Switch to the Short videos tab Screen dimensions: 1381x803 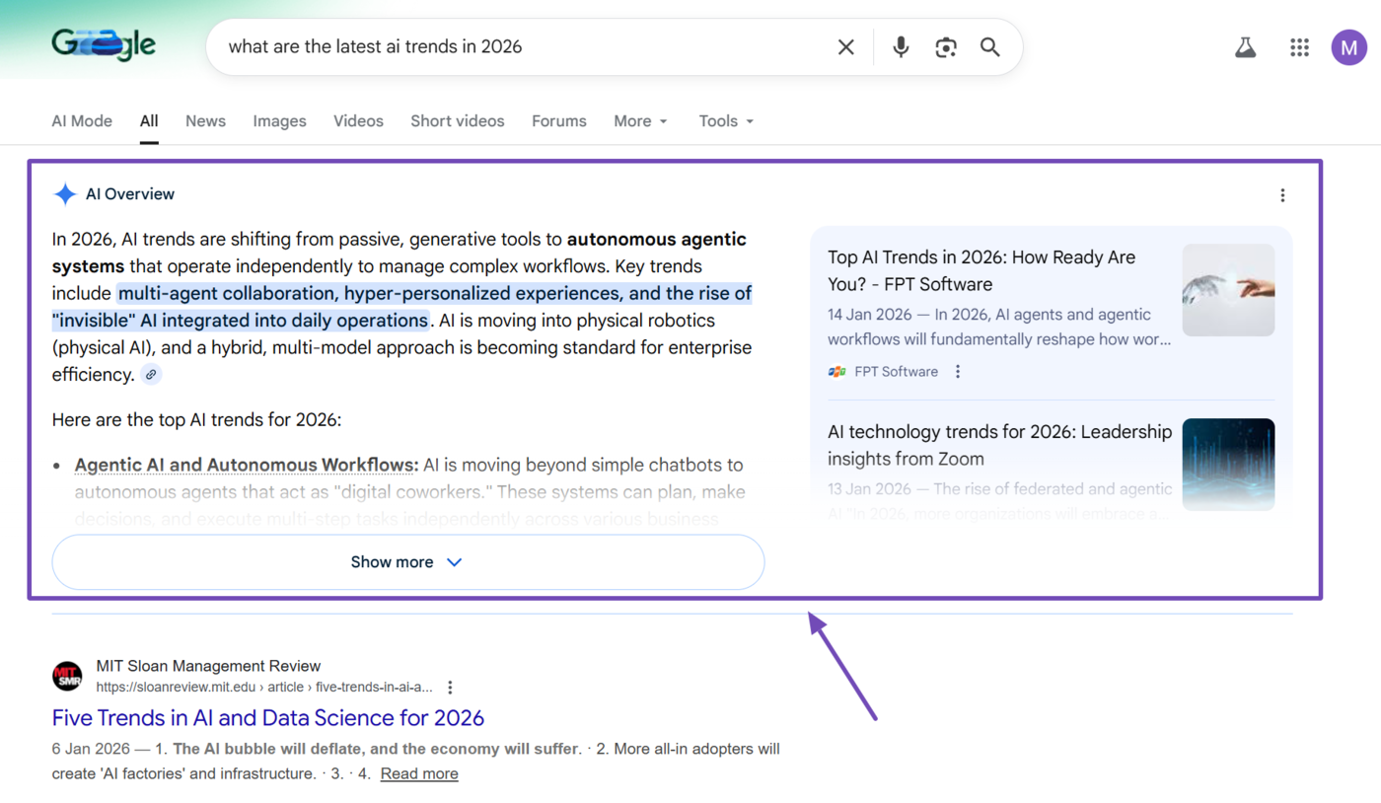[x=458, y=121]
